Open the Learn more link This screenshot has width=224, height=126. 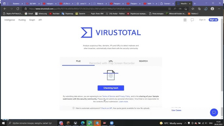[123, 102]
